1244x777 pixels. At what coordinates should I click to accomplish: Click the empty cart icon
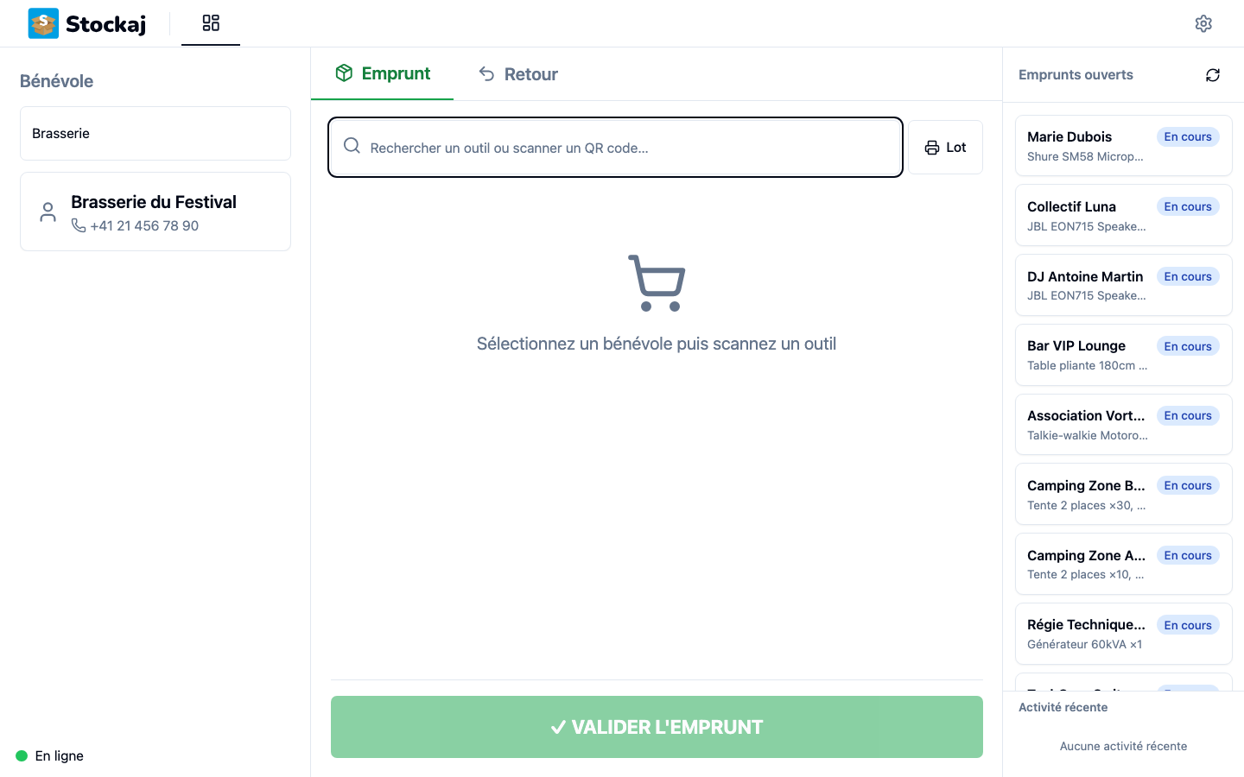coord(657,283)
